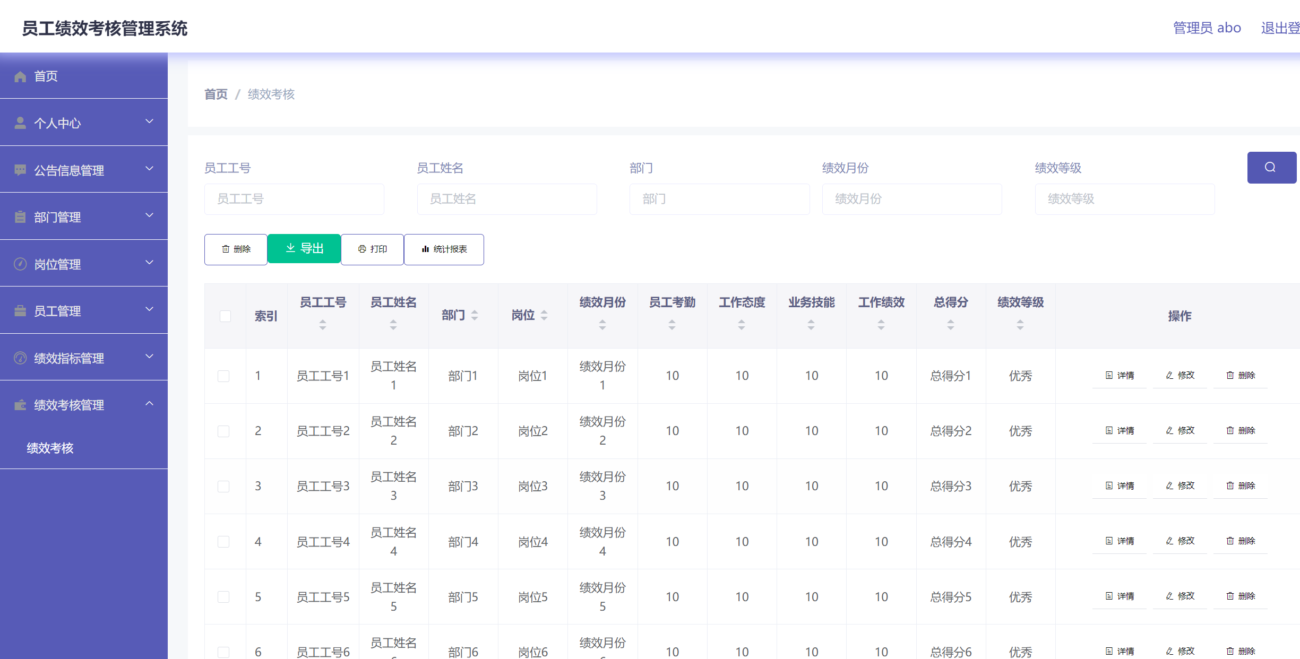Screen dimensions: 1300x659
Task: Click the 打印 printer icon button
Action: (x=363, y=249)
